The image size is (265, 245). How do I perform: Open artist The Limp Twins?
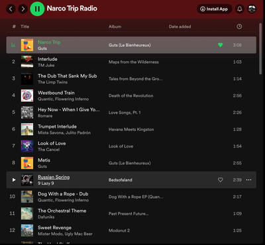coord(52,82)
